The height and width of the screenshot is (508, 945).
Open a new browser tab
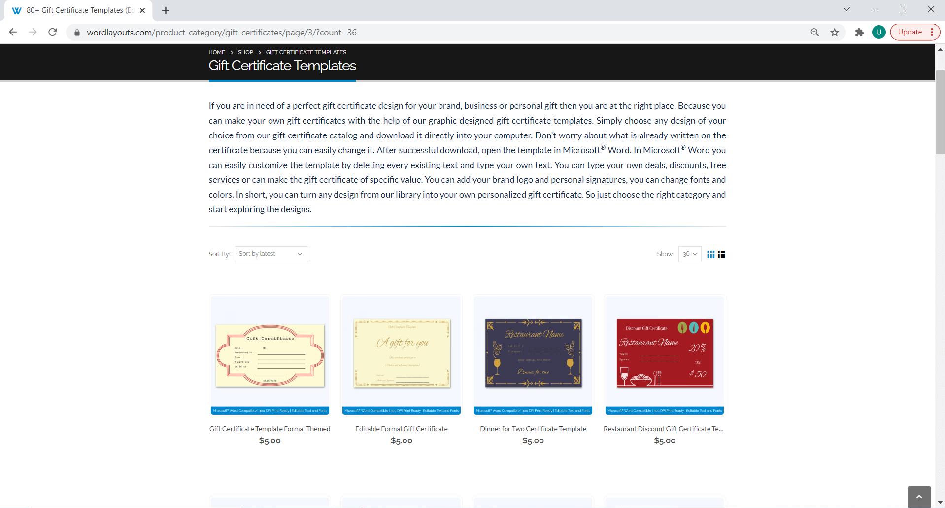pyautogui.click(x=166, y=10)
